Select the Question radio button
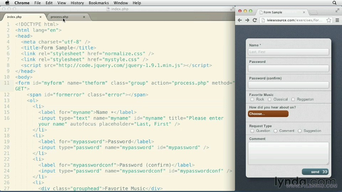Image resolution: width=342 pixels, height=192 pixels. (252, 131)
